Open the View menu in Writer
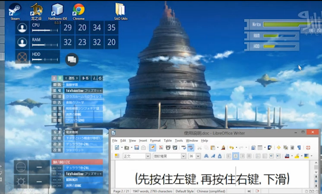322x194 pixels. 132,140
